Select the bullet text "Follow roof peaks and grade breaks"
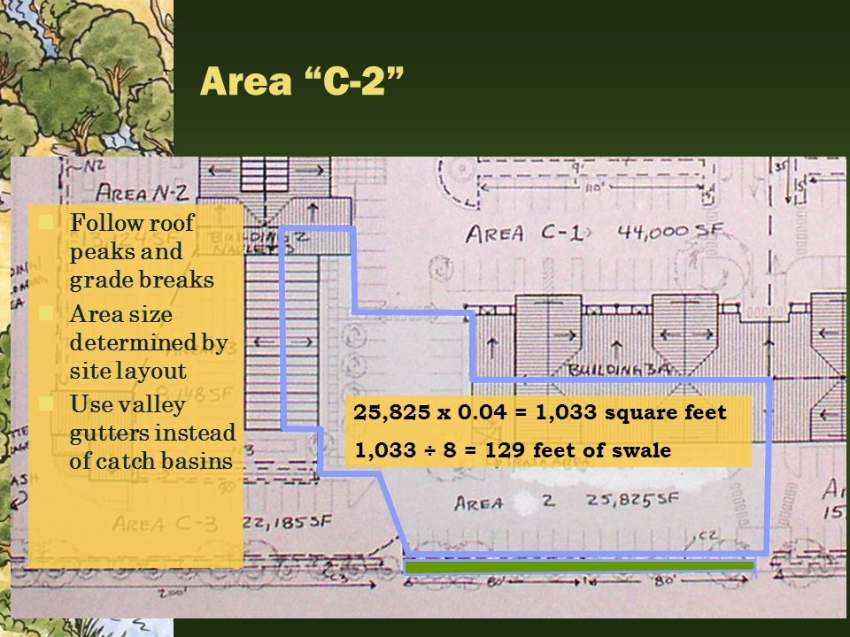 pos(142,251)
